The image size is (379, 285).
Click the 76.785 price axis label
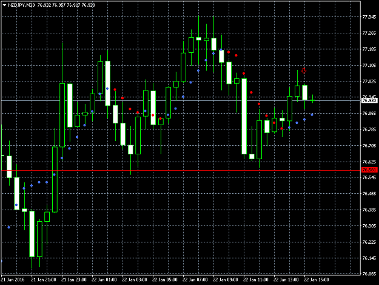369,129
